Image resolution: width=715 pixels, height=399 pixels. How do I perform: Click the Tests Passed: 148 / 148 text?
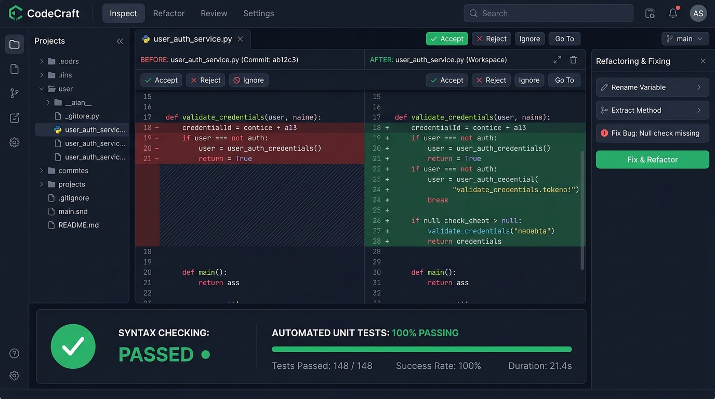pos(322,366)
